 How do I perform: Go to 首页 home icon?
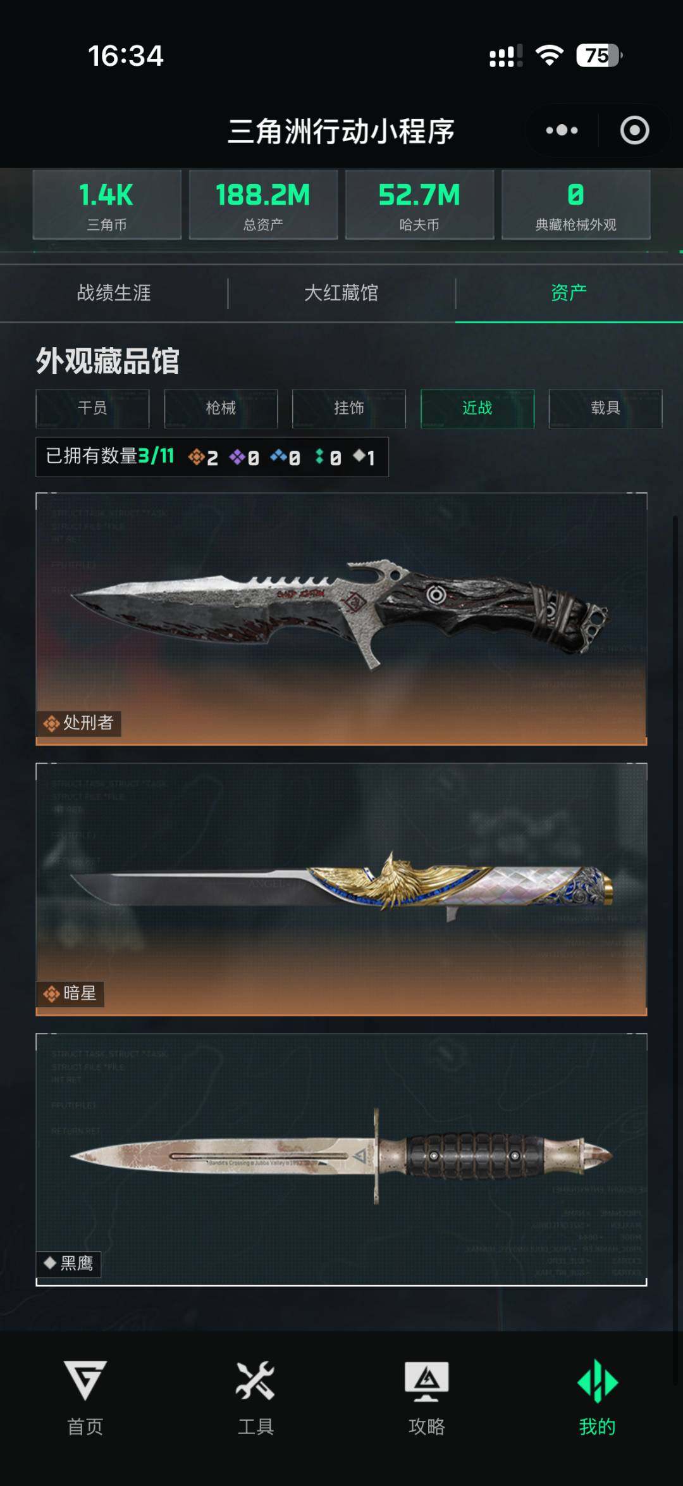85,1380
